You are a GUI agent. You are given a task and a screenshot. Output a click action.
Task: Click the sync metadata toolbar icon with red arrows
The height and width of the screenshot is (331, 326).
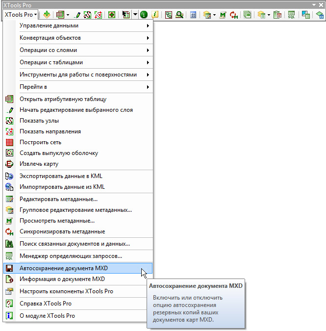click(x=234, y=15)
